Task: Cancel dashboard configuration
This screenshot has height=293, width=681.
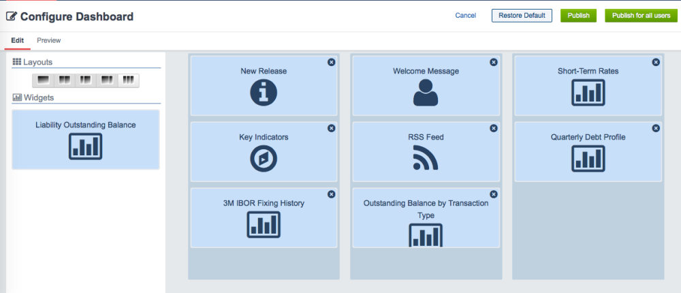Action: (x=466, y=16)
